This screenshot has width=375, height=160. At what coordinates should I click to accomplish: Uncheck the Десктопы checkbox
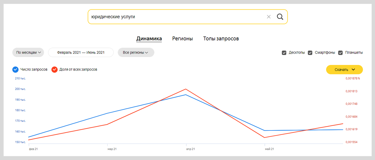pos(284,53)
